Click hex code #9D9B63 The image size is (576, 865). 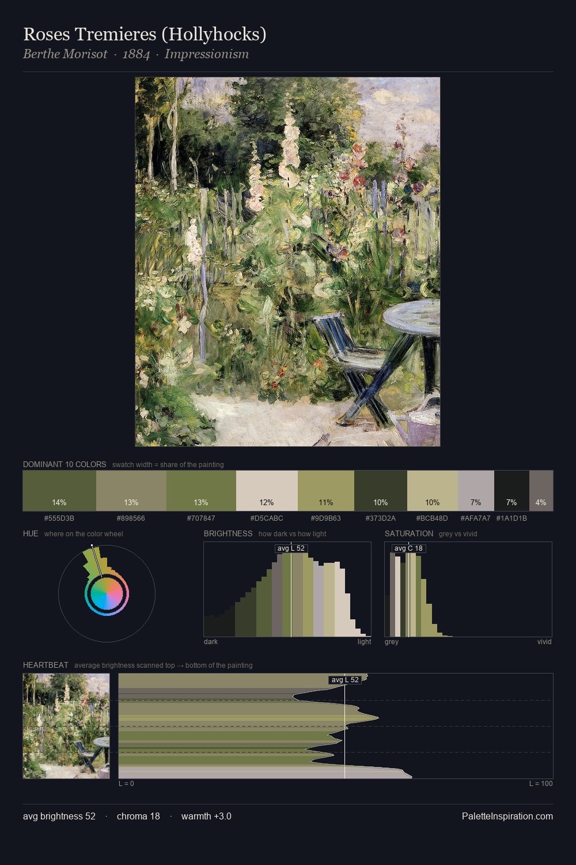pyautogui.click(x=326, y=518)
